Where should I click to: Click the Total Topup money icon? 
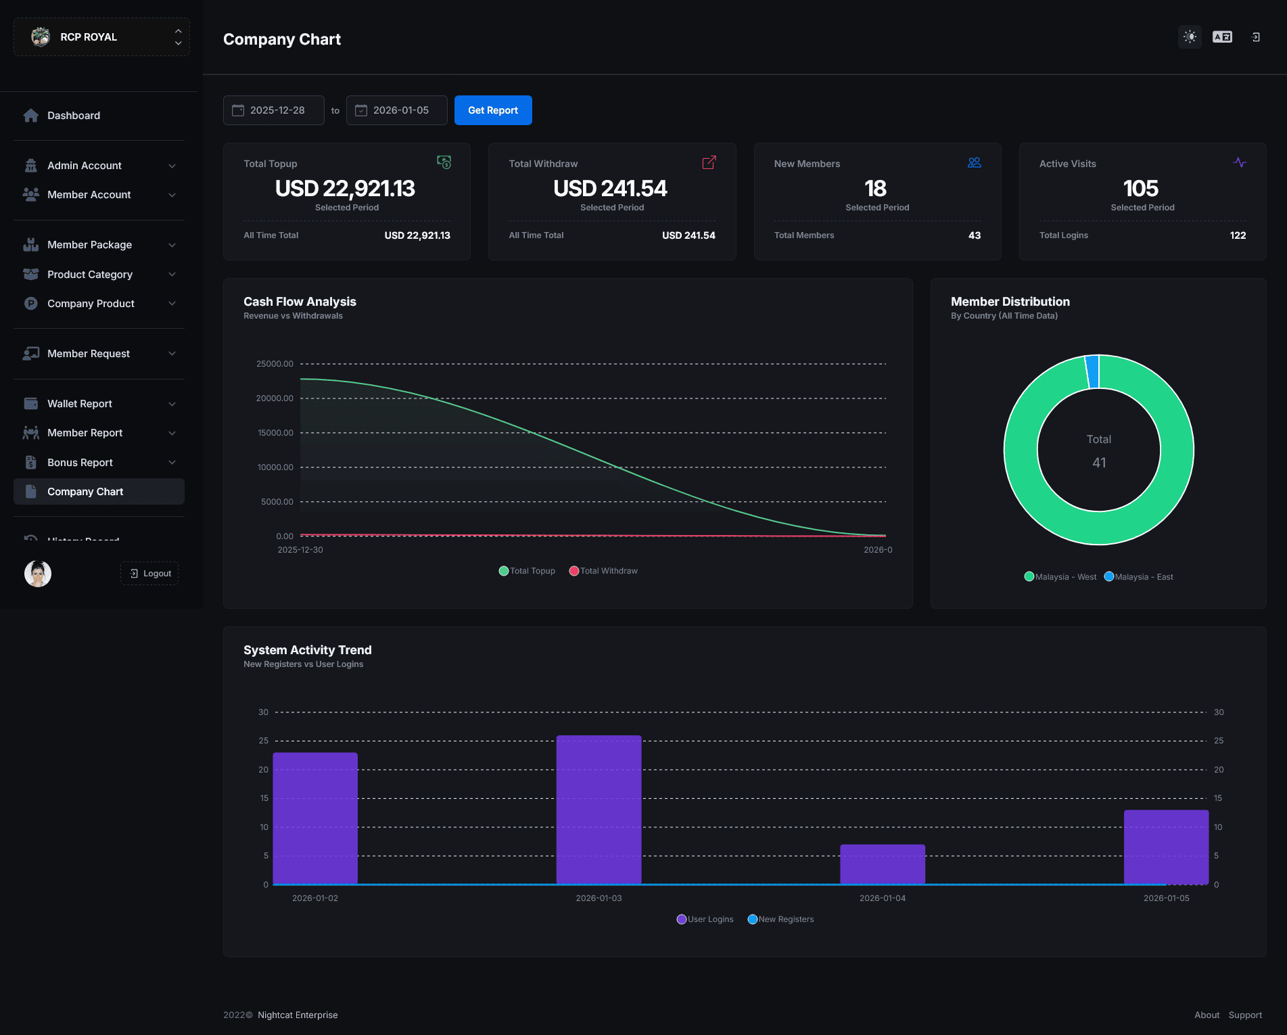pos(444,162)
